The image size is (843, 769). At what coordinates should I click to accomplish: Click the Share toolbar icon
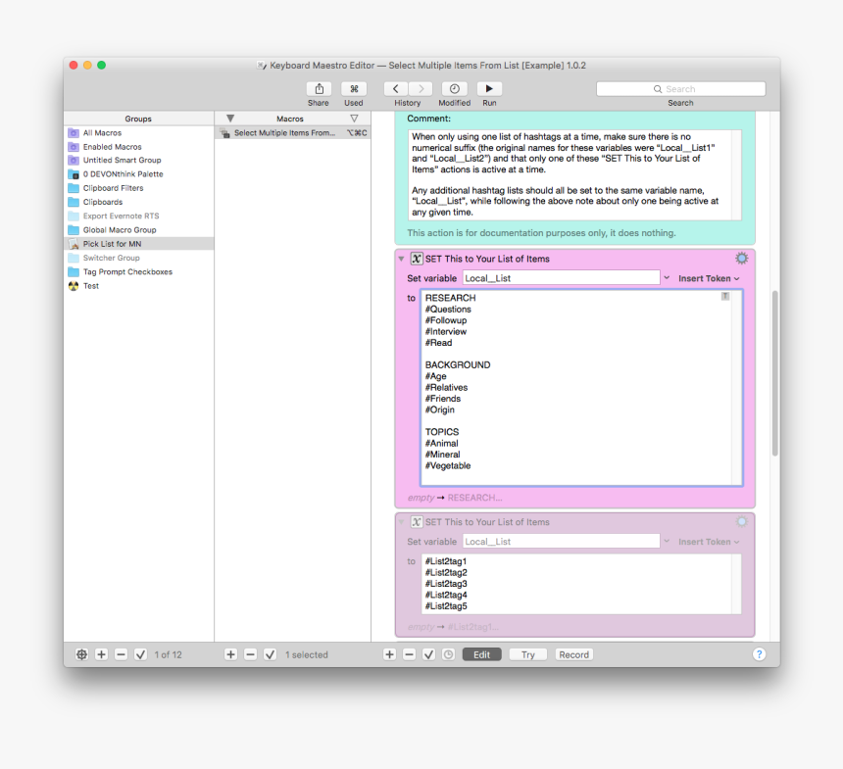click(x=319, y=89)
